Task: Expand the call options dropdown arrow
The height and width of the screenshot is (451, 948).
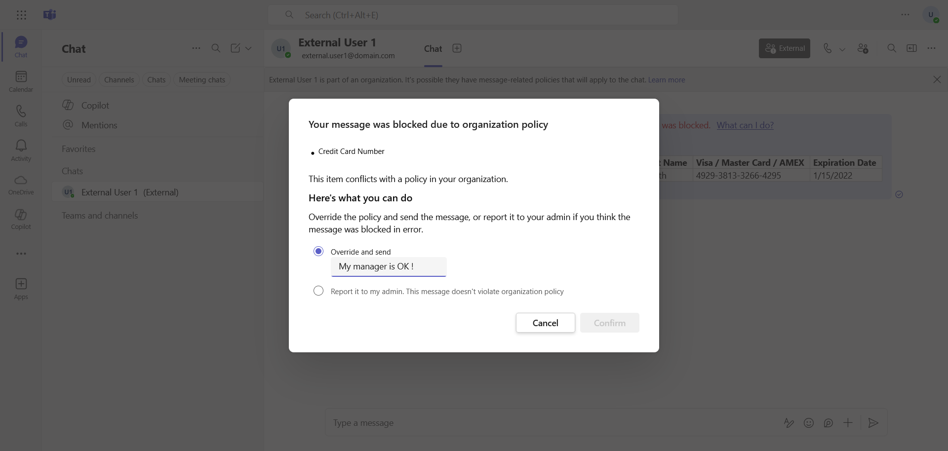Action: click(x=842, y=49)
